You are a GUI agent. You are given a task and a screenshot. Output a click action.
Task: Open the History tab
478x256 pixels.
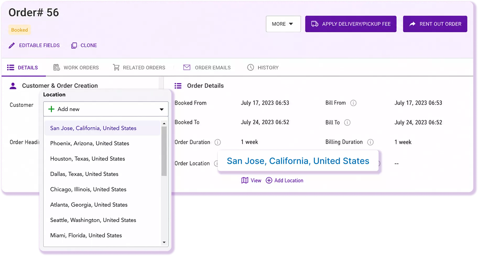(x=263, y=68)
